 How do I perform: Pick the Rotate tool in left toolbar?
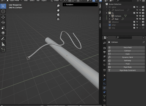pos(3,22)
